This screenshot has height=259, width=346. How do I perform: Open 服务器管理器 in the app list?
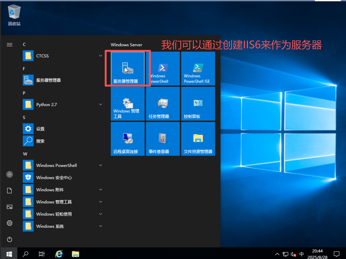point(63,80)
